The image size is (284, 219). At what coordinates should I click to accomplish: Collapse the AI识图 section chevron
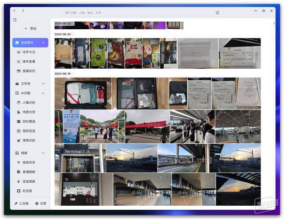point(43,93)
